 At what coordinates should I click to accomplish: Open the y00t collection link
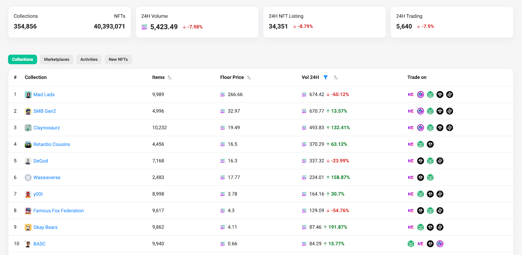point(38,194)
